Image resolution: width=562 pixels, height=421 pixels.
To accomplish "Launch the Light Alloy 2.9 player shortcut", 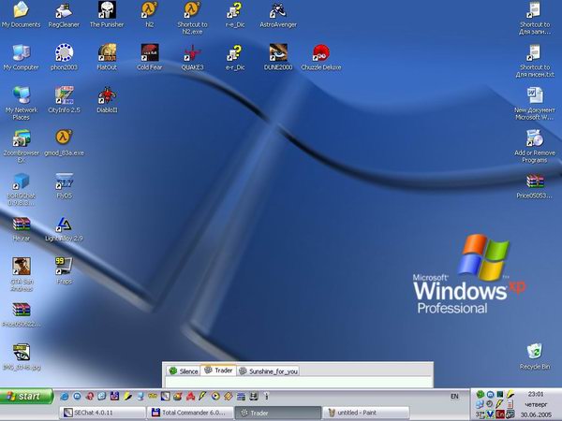I will (x=64, y=229).
